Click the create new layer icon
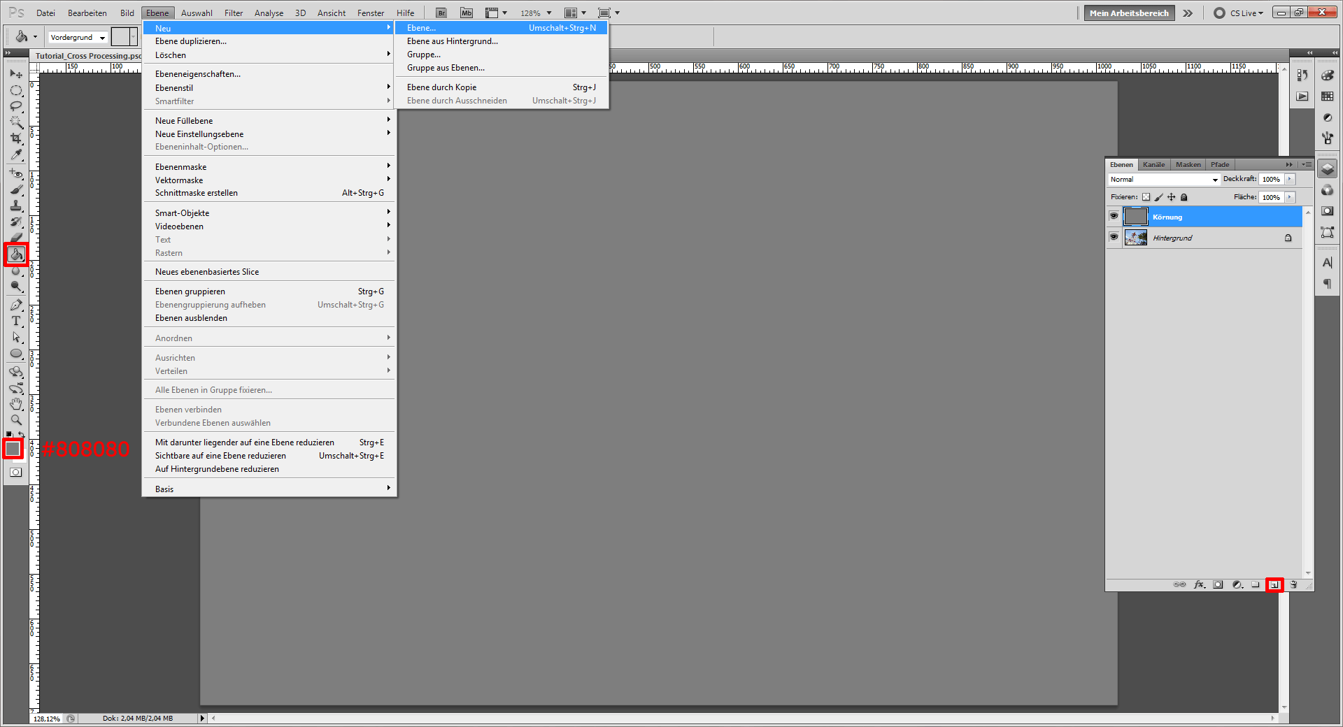Screen dimensions: 1343x727 tap(1274, 585)
